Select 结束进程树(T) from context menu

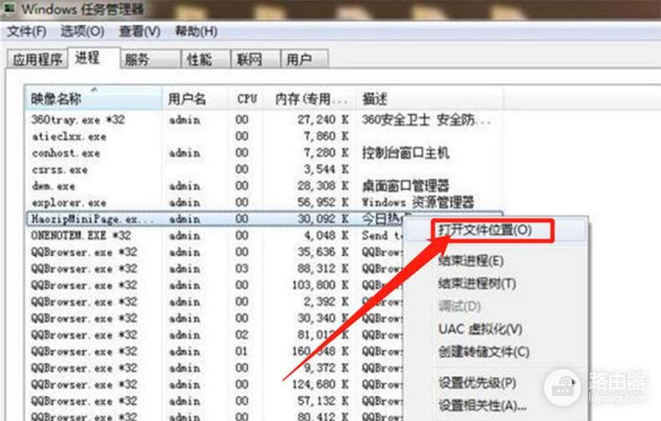477,283
